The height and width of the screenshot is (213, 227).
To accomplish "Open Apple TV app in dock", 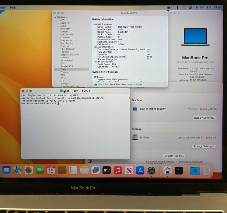I will [107, 170].
